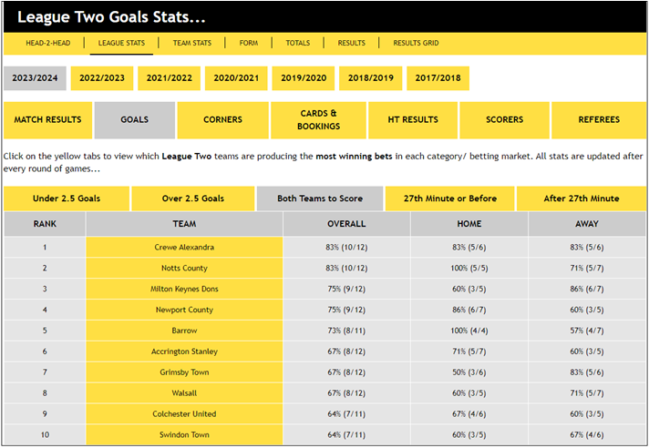
Task: Open the Crewe Alexandra team link
Action: 184,247
